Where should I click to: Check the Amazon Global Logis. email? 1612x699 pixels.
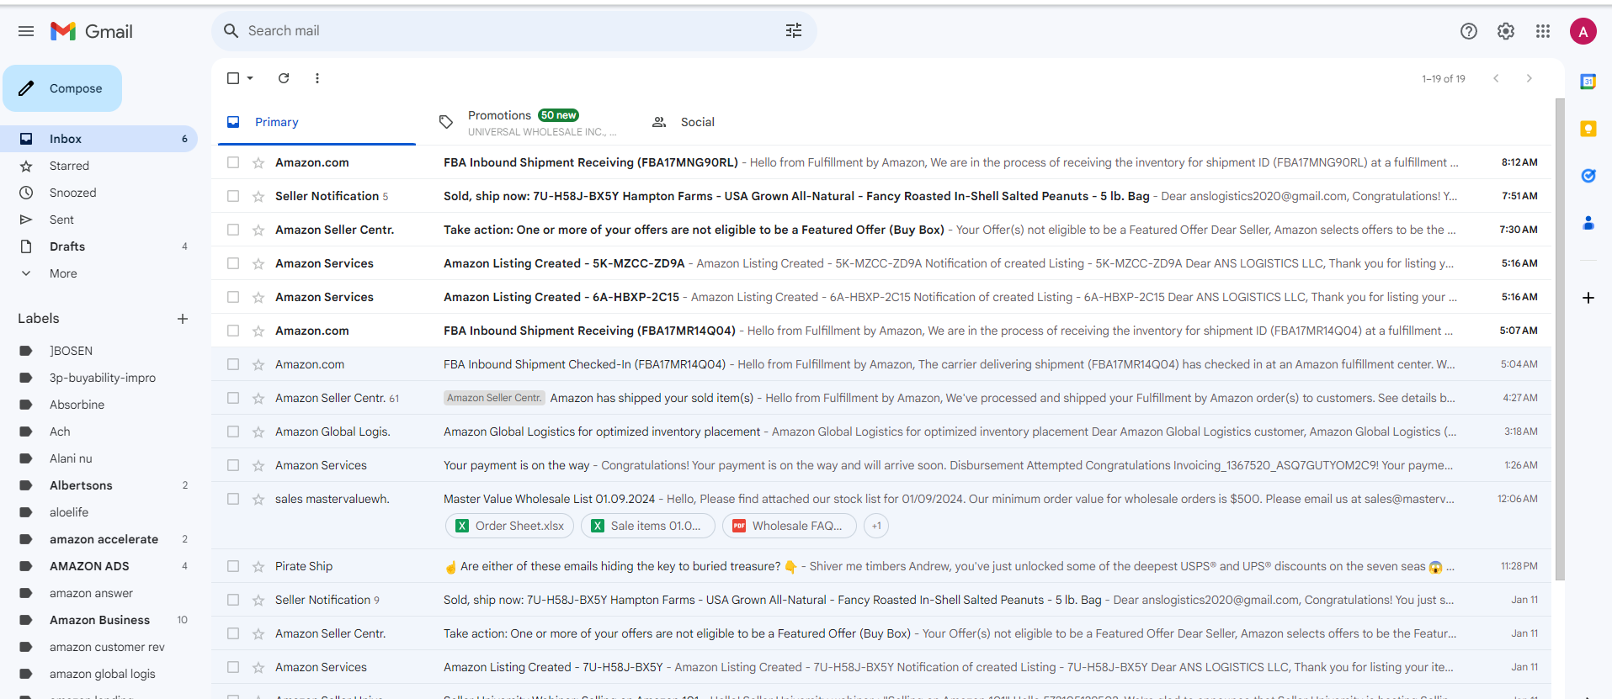233,432
